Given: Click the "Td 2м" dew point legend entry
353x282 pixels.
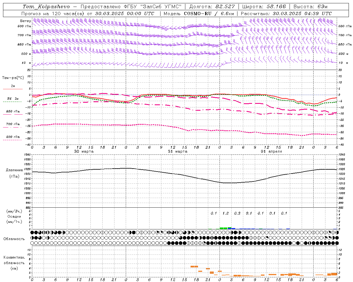Looking at the screenshot, I should [x=13, y=99].
